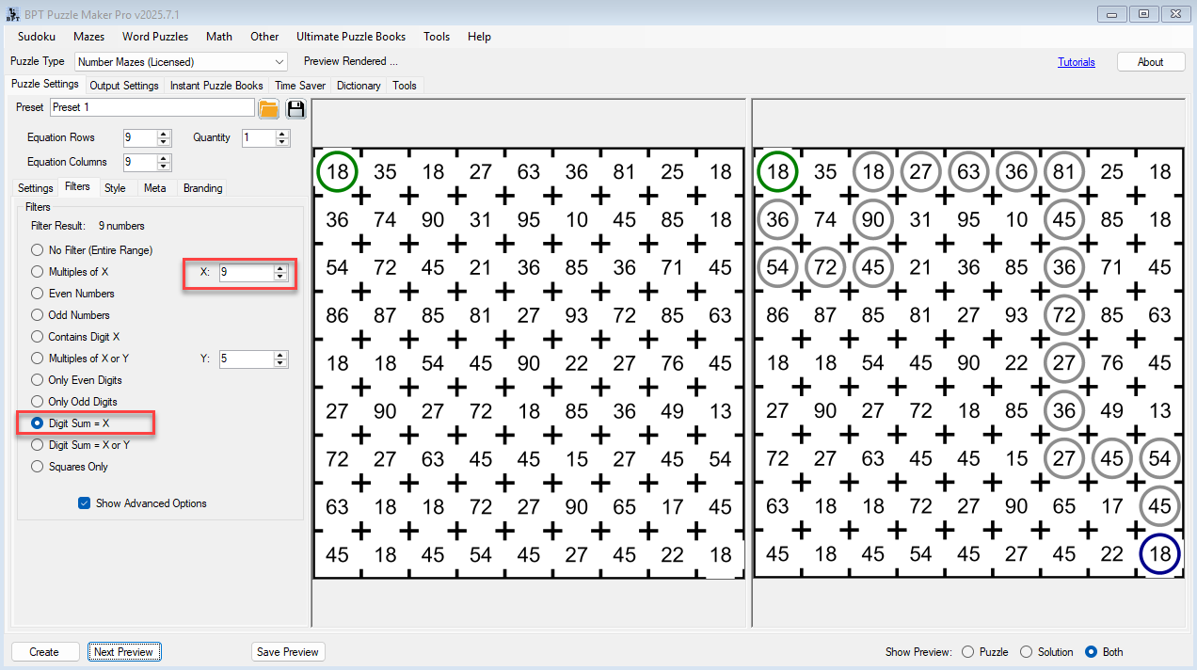This screenshot has height=670, width=1197.
Task: Open the Mazes menu
Action: (x=89, y=37)
